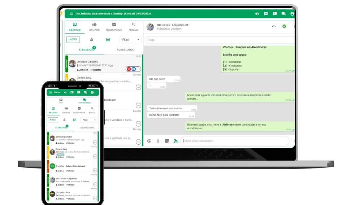Switch to RESOLVIDOS tab on laptop
This screenshot has height=205, width=355.
tap(114, 27)
